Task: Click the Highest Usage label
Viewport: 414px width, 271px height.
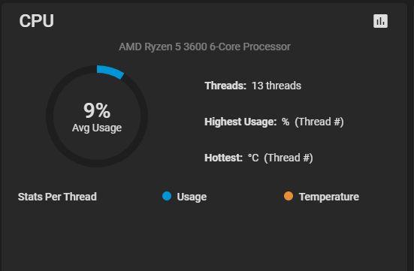Action: (240, 122)
